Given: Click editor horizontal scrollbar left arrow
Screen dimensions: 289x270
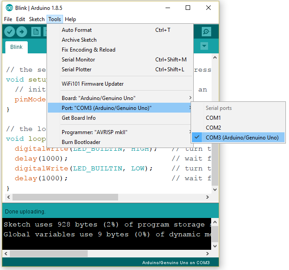Looking at the screenshot, I should point(8,197).
